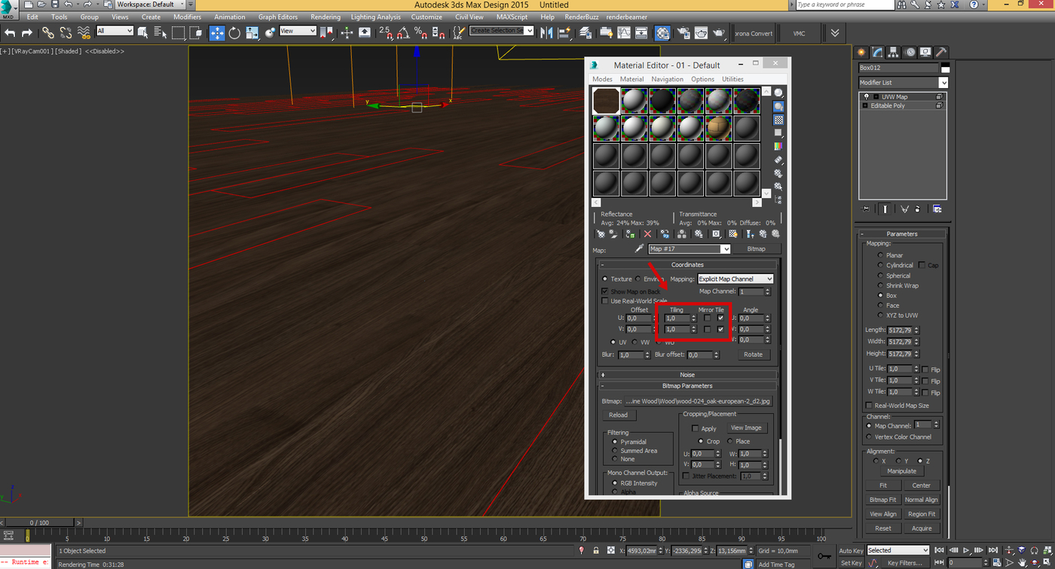Open the Utilities hammer panel tab
The width and height of the screenshot is (1055, 569).
click(x=941, y=52)
